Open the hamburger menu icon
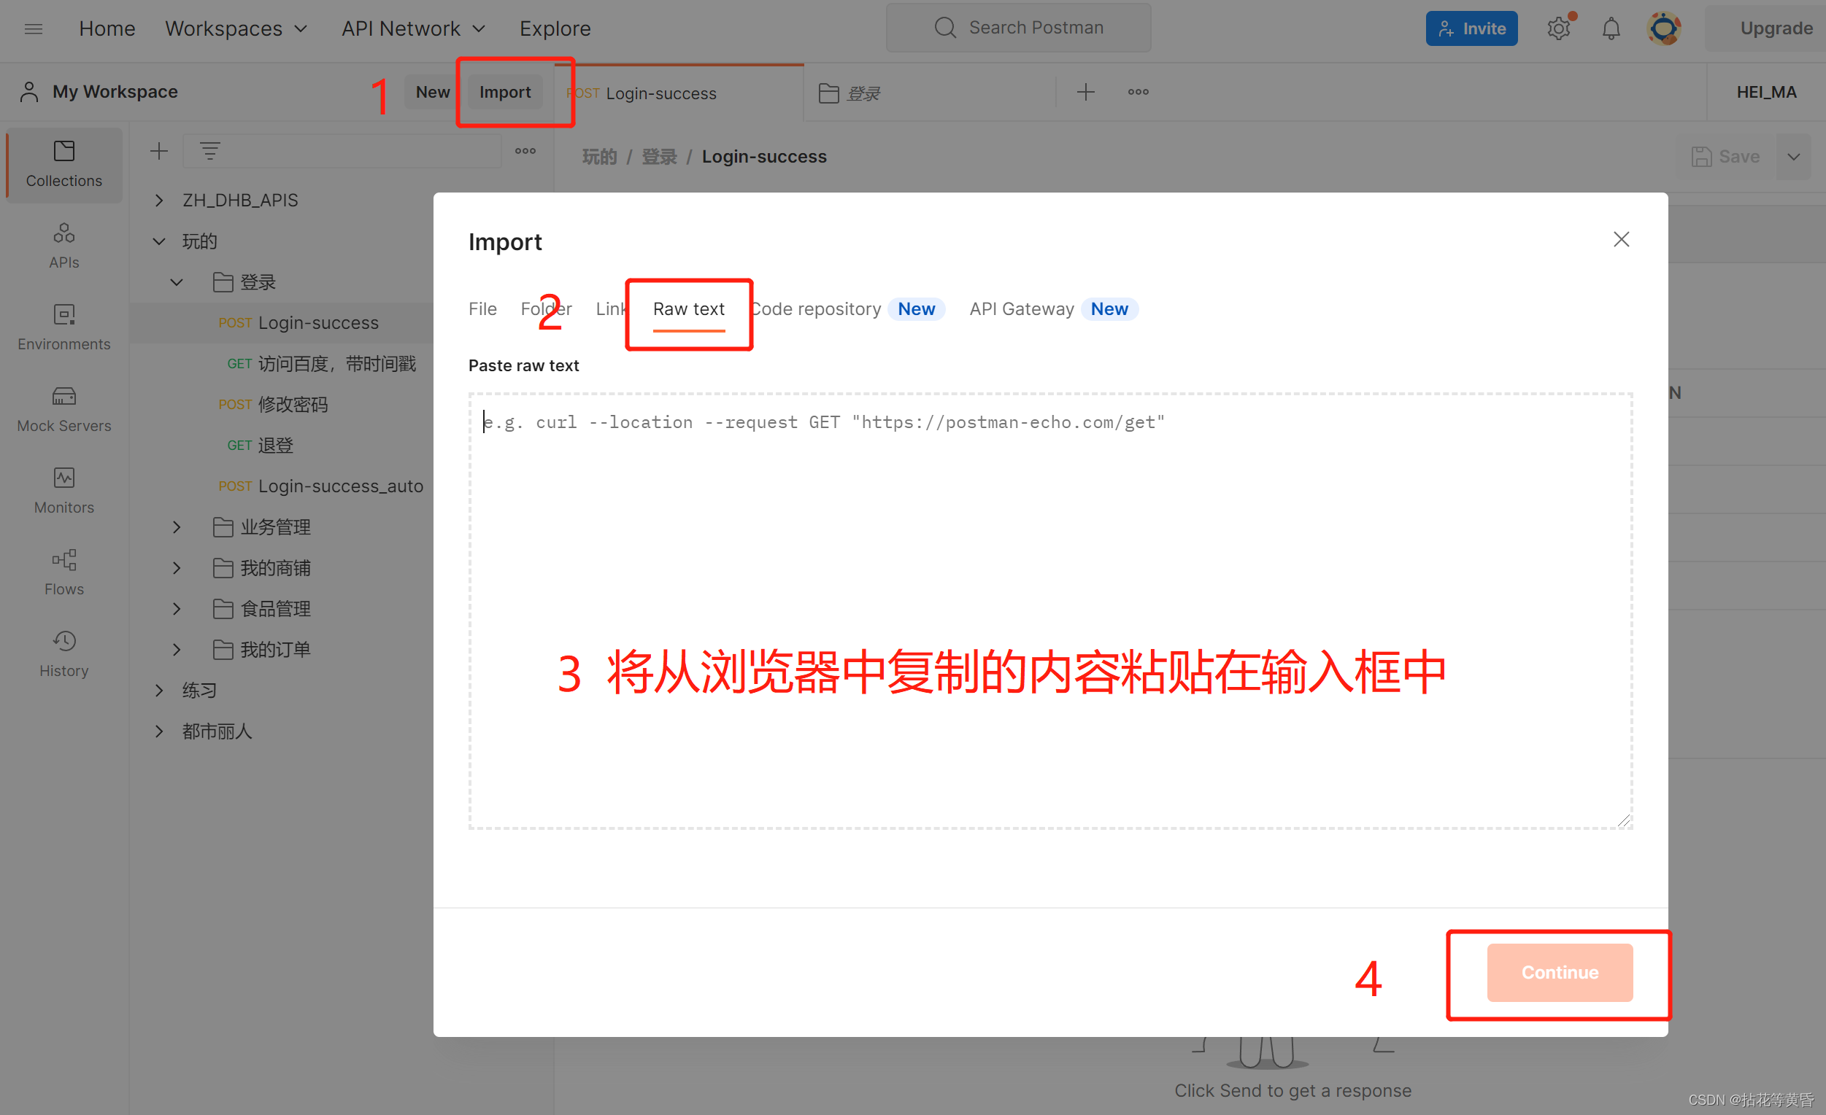 point(34,29)
